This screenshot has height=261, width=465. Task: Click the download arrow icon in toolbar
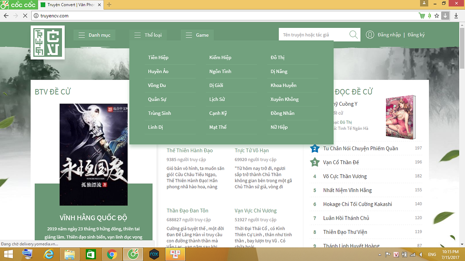[445, 16]
